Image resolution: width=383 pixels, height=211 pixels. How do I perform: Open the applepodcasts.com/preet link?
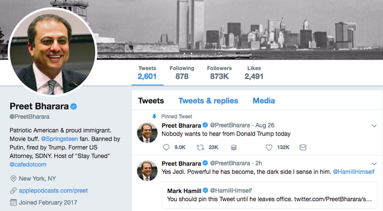pyautogui.click(x=53, y=190)
